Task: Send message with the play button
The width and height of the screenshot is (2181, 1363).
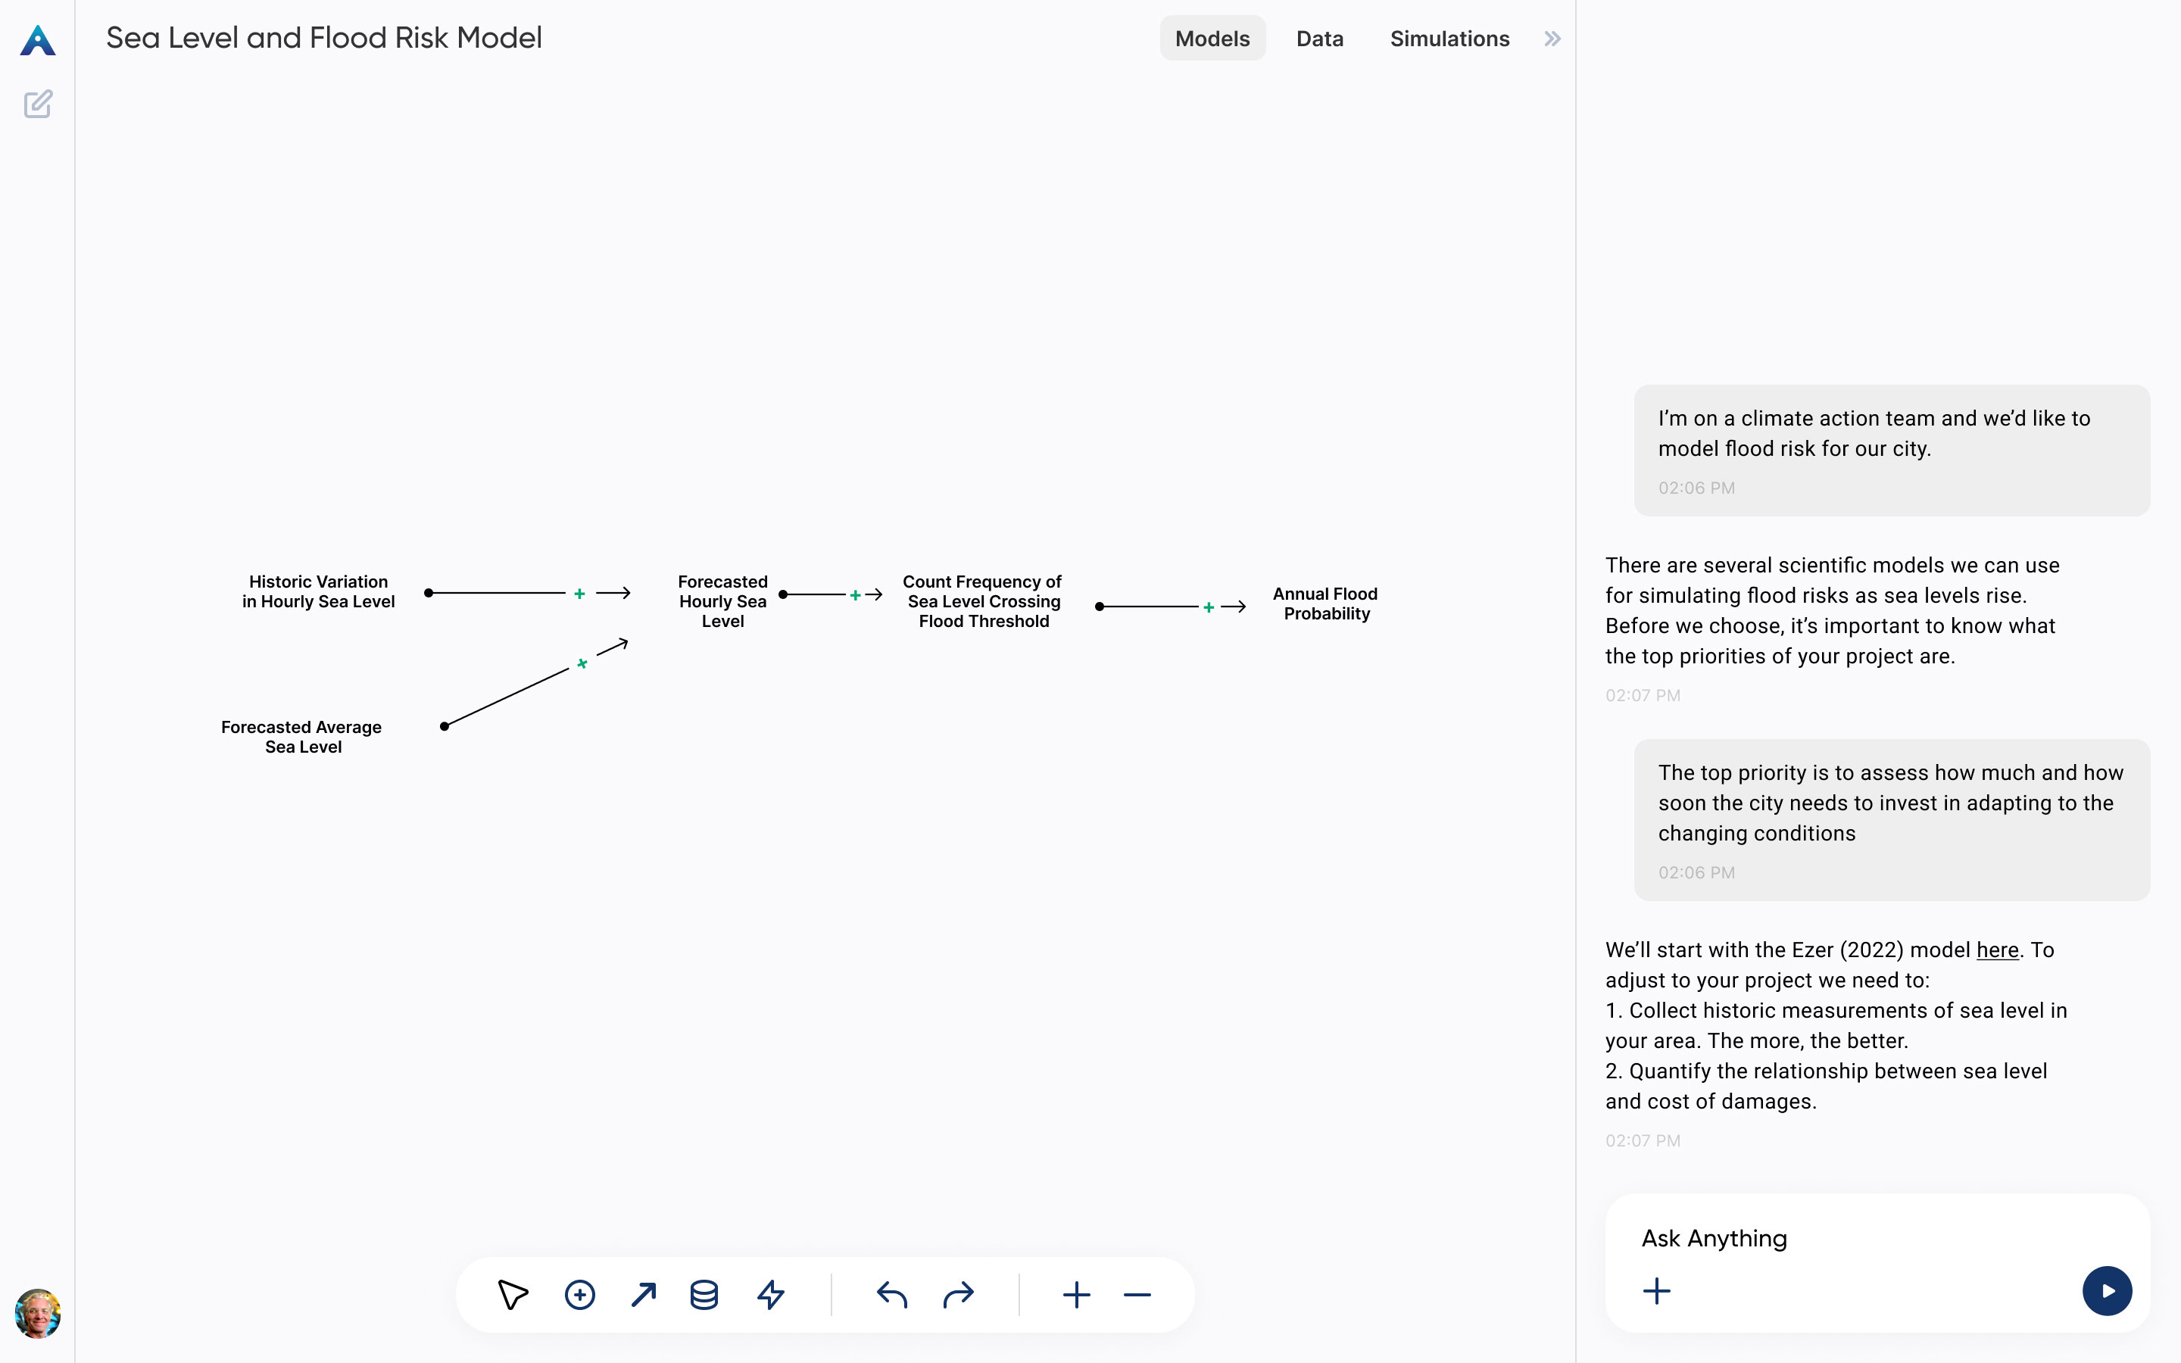Action: click(x=2106, y=1291)
